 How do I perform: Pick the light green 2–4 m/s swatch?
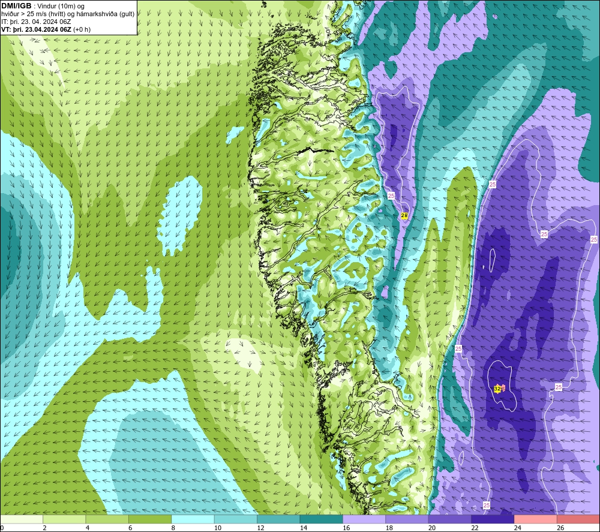(x=64, y=519)
